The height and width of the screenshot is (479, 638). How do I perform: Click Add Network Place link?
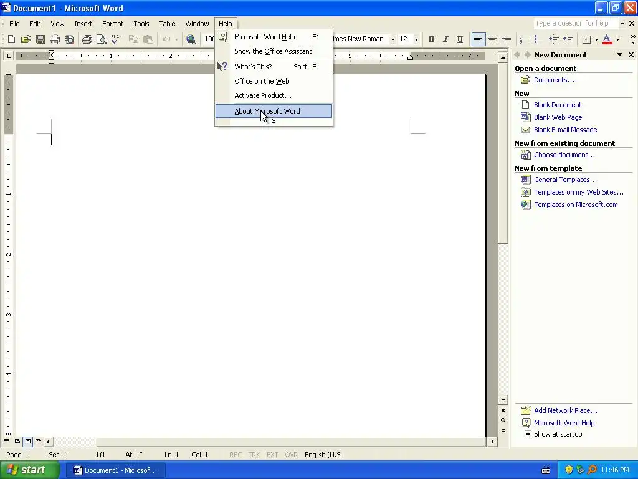pos(566,410)
